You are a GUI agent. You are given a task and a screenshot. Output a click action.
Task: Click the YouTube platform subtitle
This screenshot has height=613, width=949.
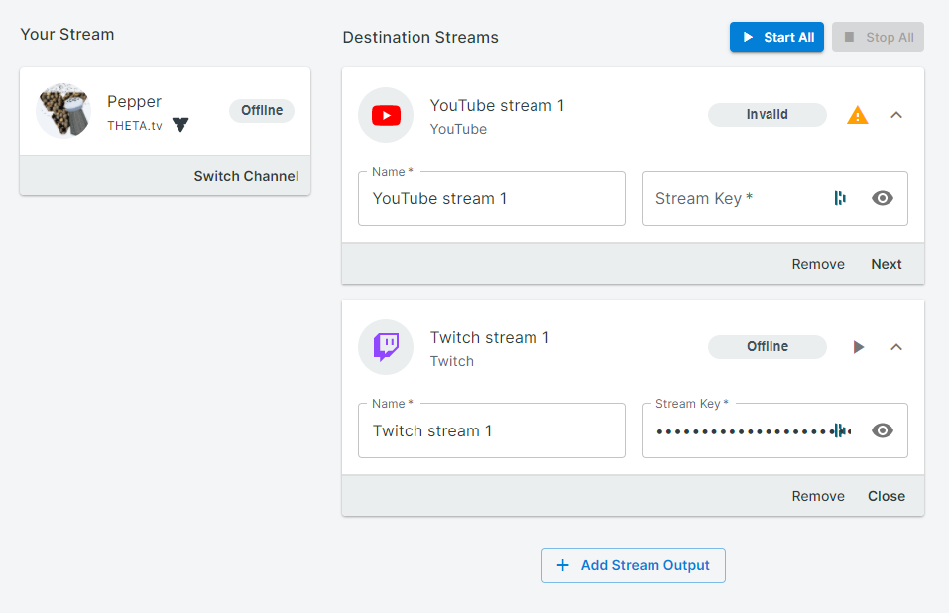[x=458, y=129]
